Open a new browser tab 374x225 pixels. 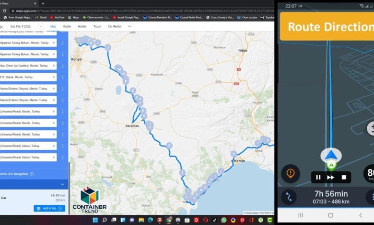click(x=43, y=3)
